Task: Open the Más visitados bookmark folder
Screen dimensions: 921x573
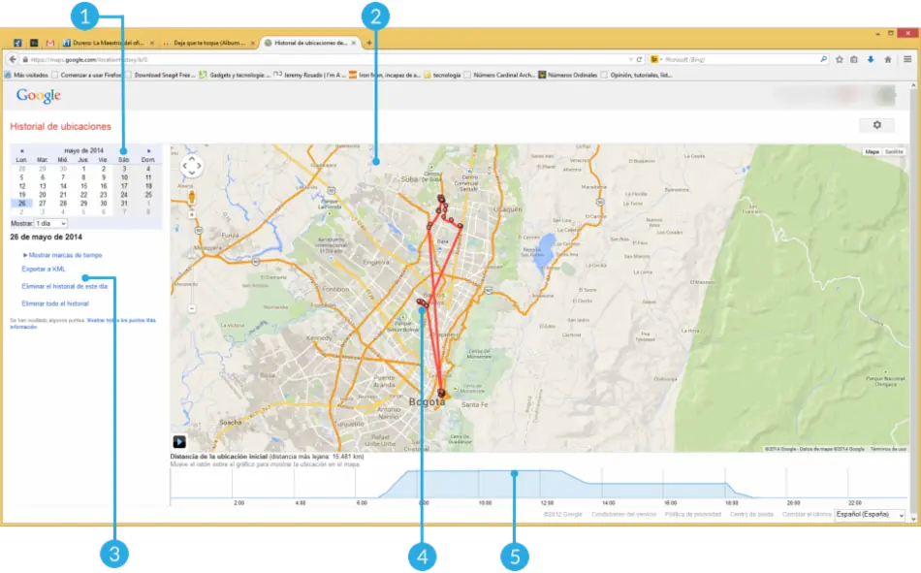Action: point(26,76)
